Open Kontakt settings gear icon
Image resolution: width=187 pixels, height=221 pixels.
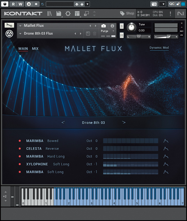tap(68, 14)
